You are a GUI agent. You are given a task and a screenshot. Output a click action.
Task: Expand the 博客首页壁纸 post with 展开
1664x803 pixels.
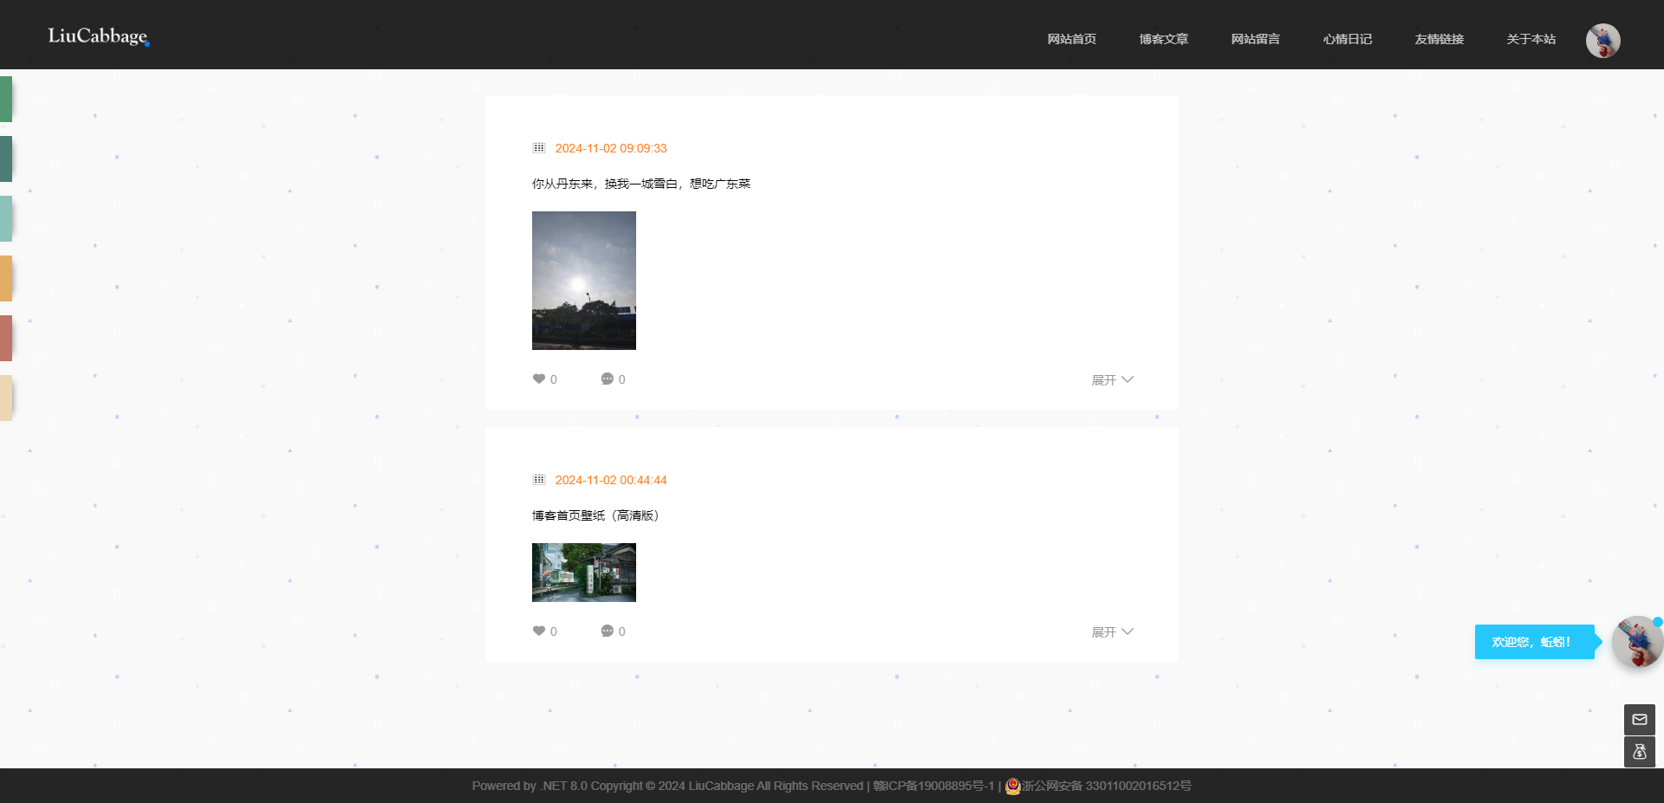pos(1112,632)
